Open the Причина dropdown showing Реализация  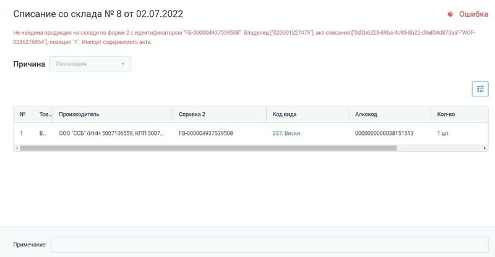90,64
